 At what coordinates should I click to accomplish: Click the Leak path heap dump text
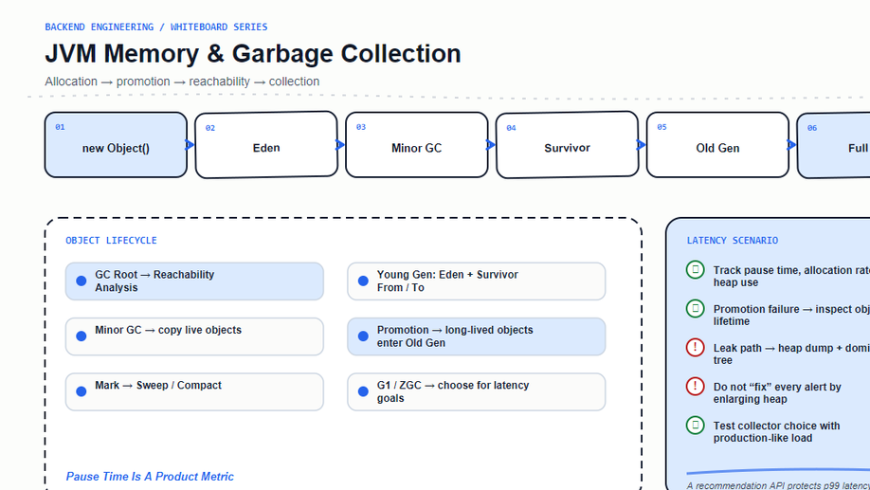(791, 354)
